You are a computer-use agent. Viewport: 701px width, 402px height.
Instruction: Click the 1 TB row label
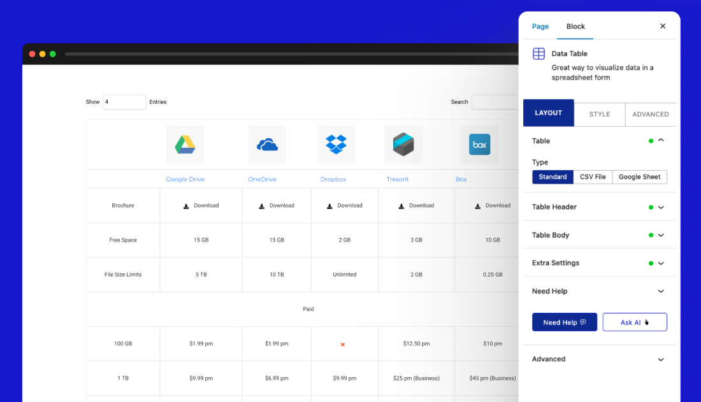123,378
